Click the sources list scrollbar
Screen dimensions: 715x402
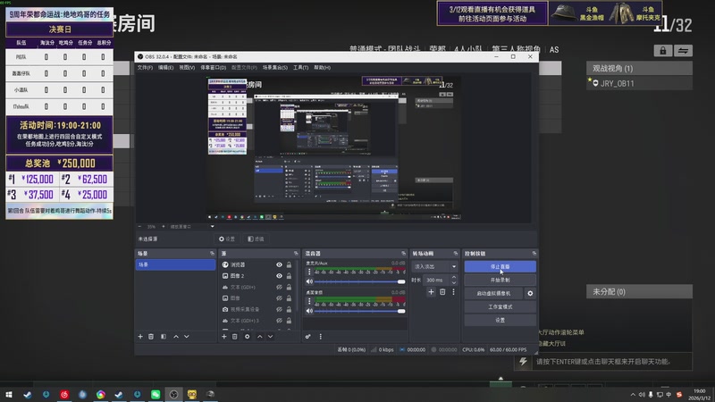click(x=299, y=287)
